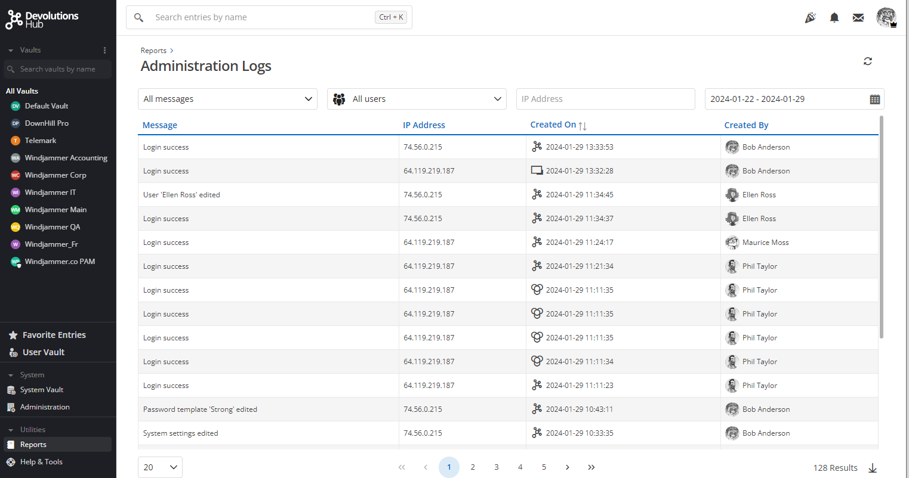Click the web source icon at 11:11:34
909x478 pixels.
click(x=537, y=361)
